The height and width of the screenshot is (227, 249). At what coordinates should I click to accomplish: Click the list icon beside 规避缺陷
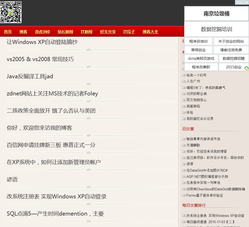click(x=184, y=106)
